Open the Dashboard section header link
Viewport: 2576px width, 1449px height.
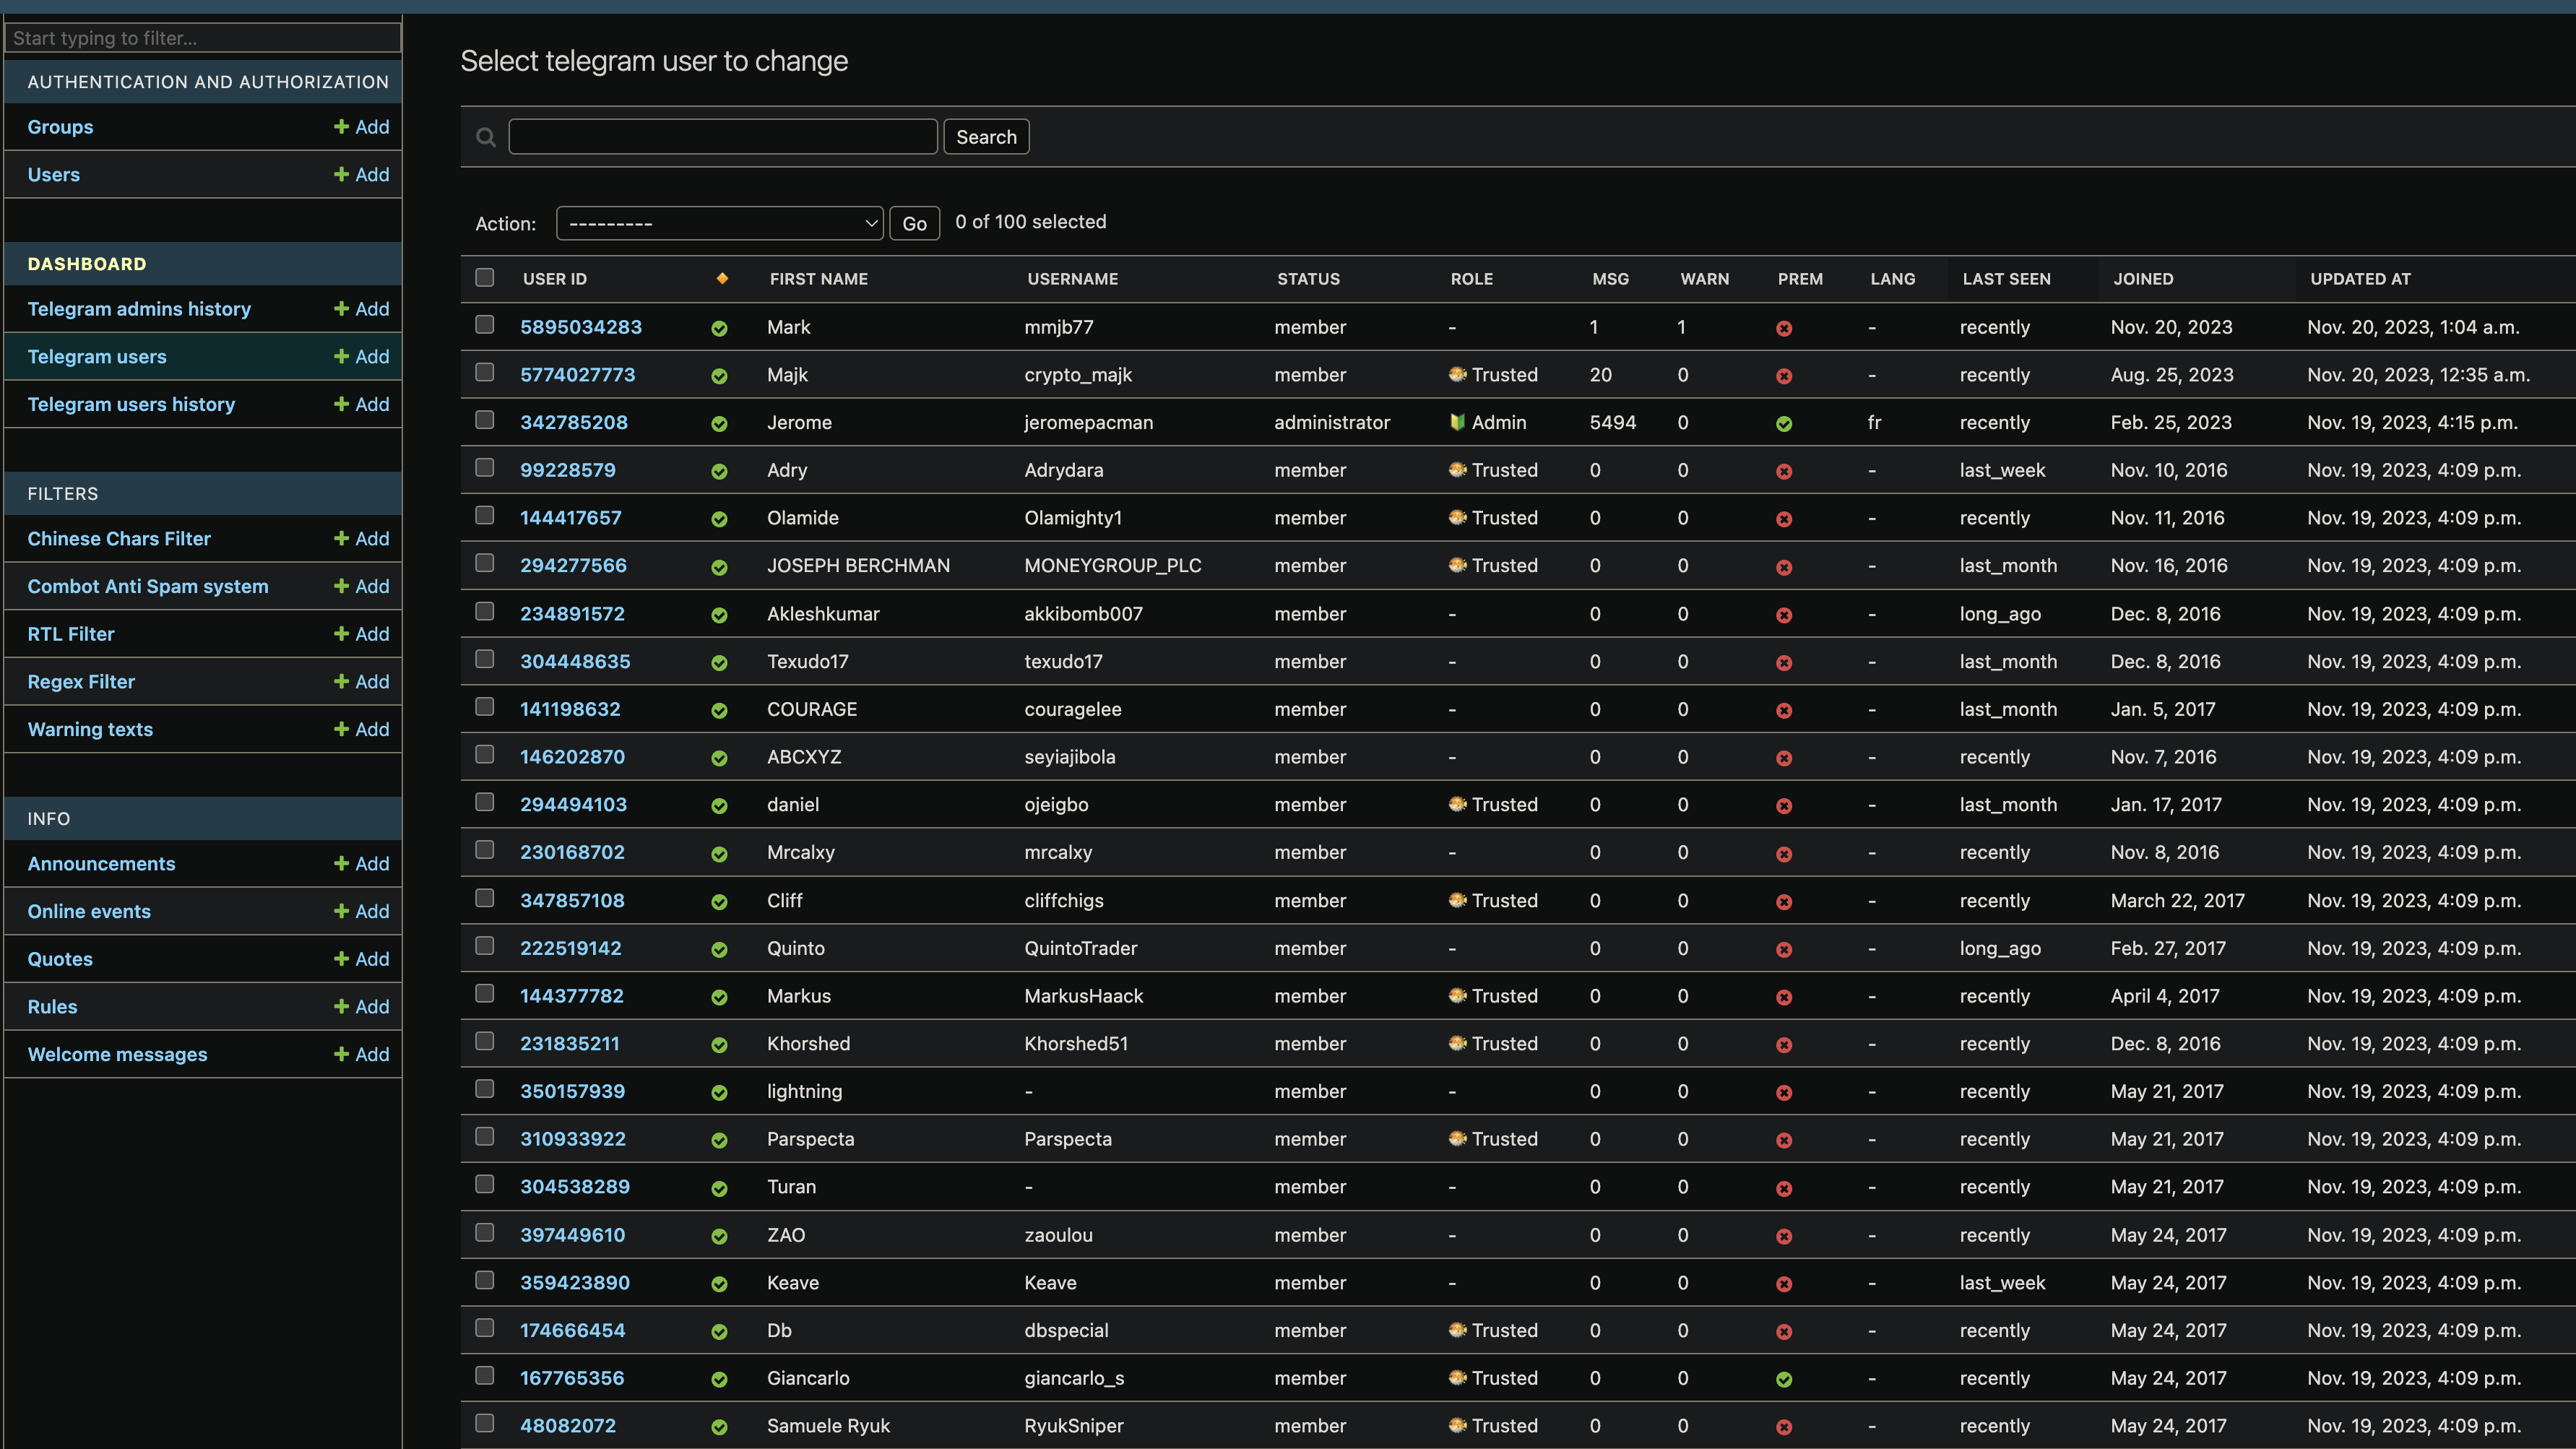[x=87, y=264]
